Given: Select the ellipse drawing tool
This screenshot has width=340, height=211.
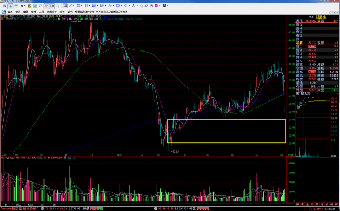Looking at the screenshot, I should [x=125, y=6].
